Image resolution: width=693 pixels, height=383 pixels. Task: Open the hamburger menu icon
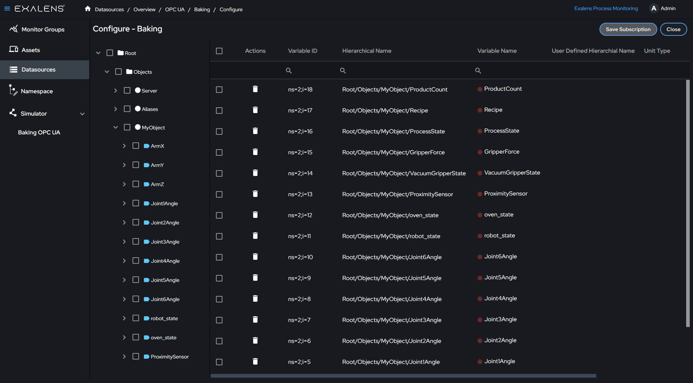pyautogui.click(x=7, y=8)
